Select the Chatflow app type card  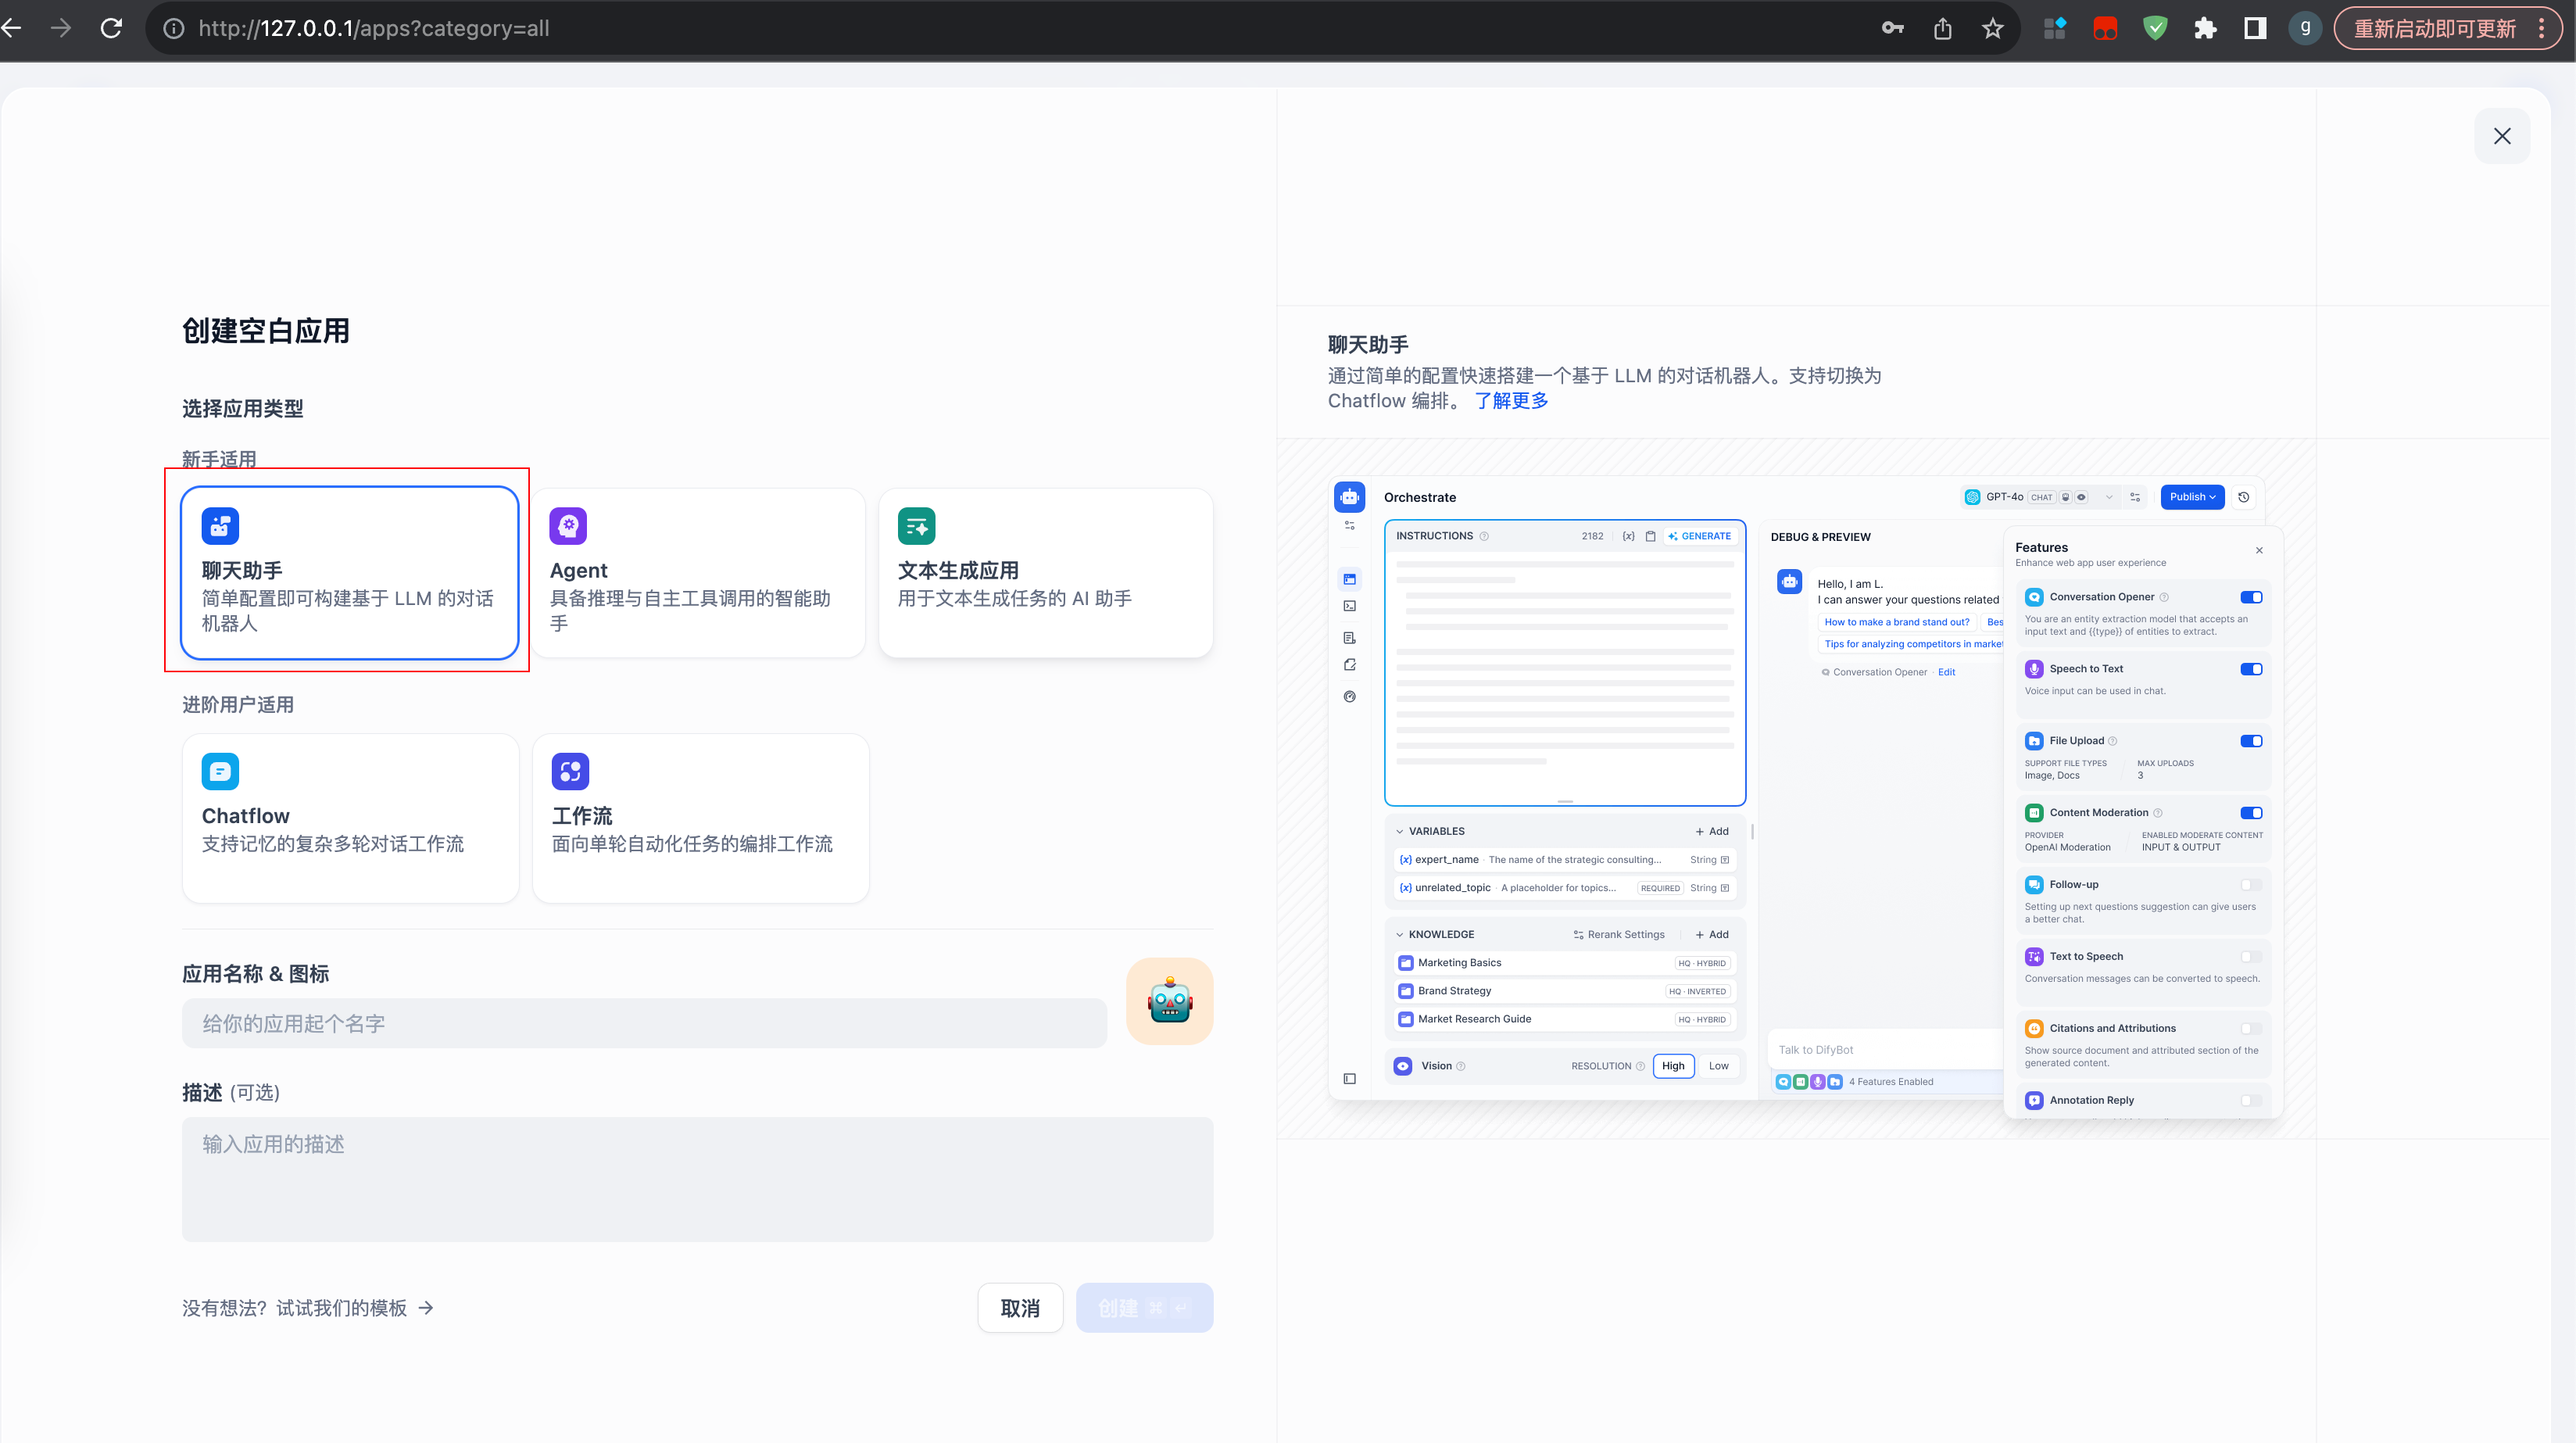[349, 818]
